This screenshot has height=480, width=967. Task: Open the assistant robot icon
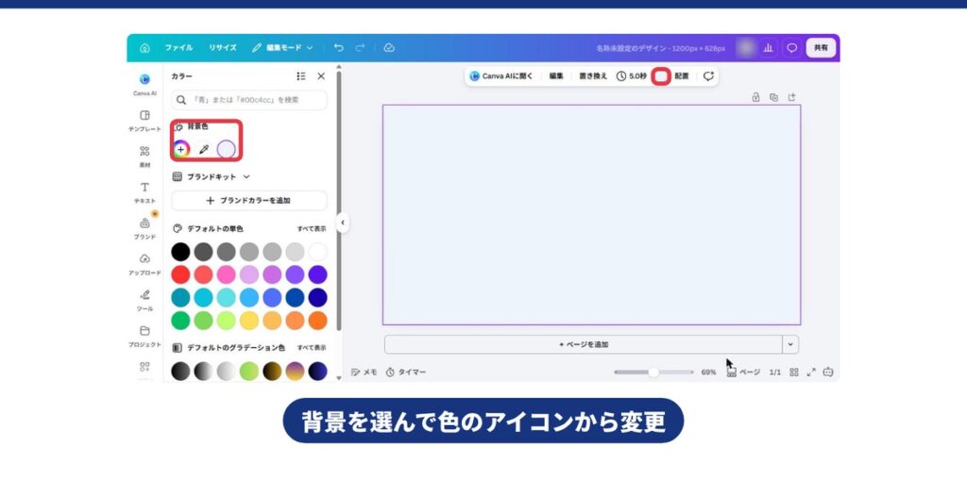(828, 372)
